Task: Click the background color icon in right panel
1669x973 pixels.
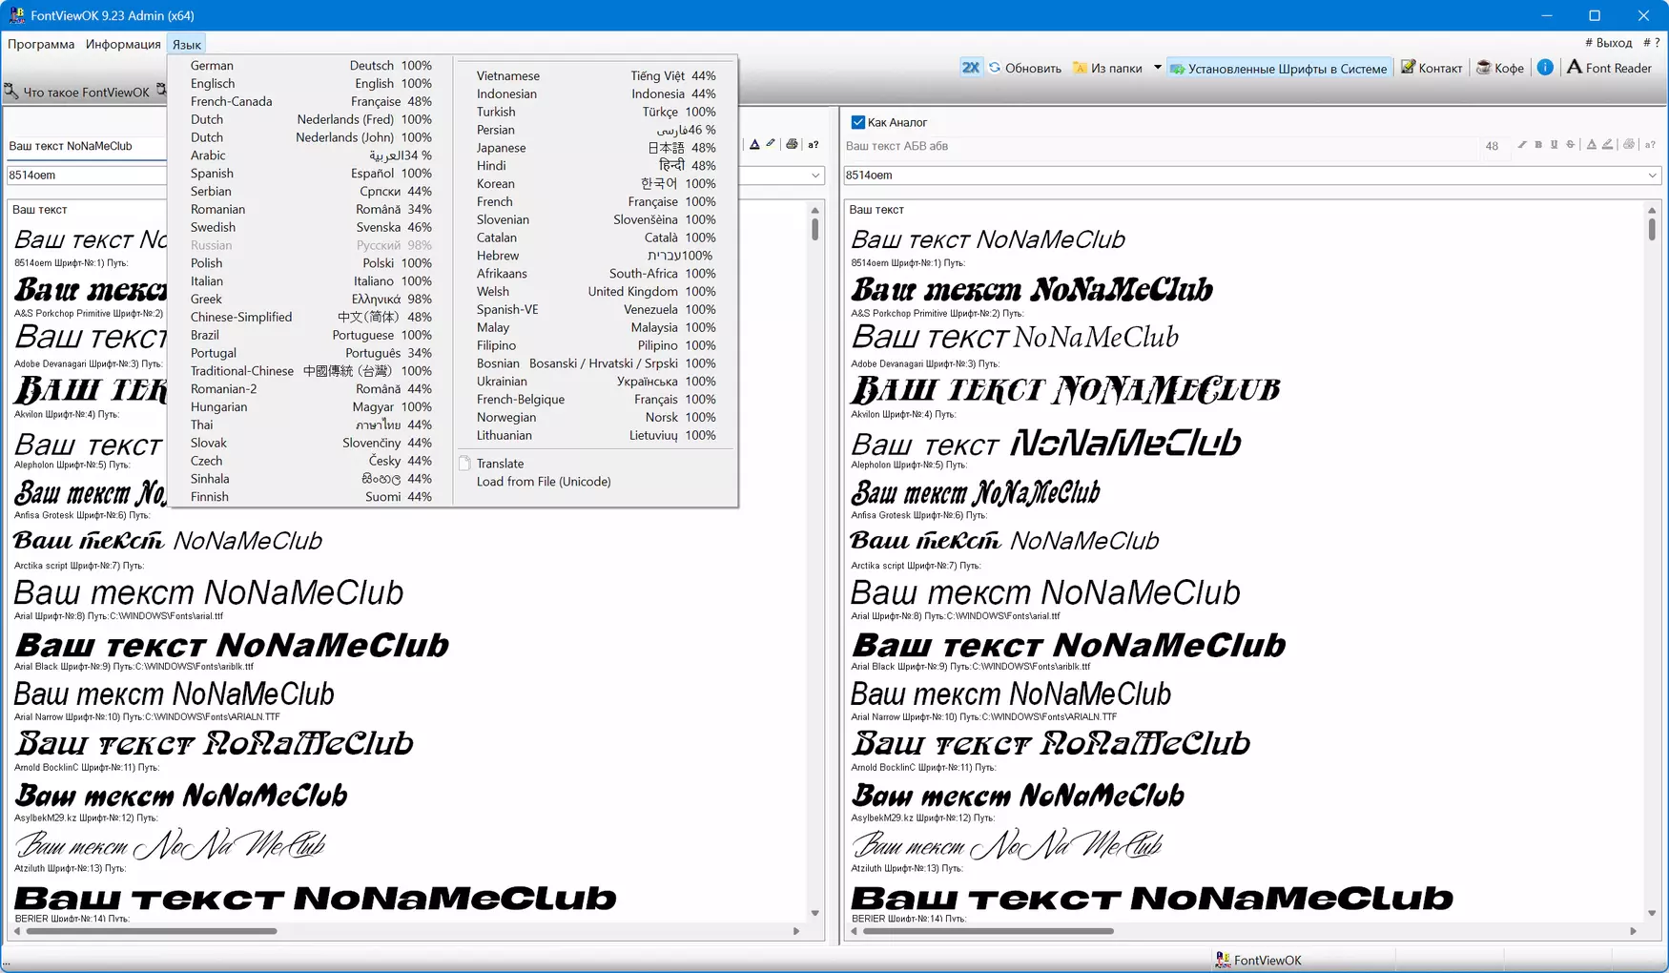Action: click(1608, 145)
